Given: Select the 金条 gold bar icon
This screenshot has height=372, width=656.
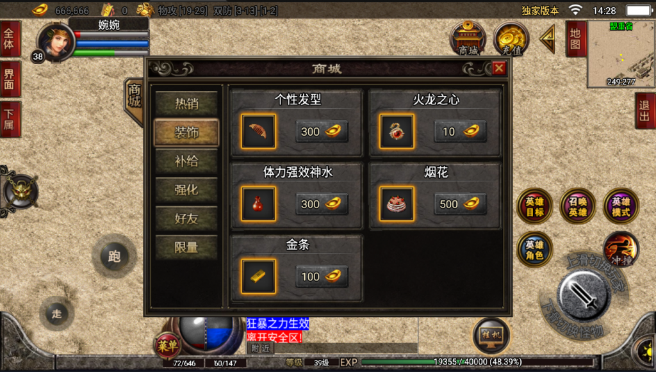Looking at the screenshot, I should pos(258,277).
